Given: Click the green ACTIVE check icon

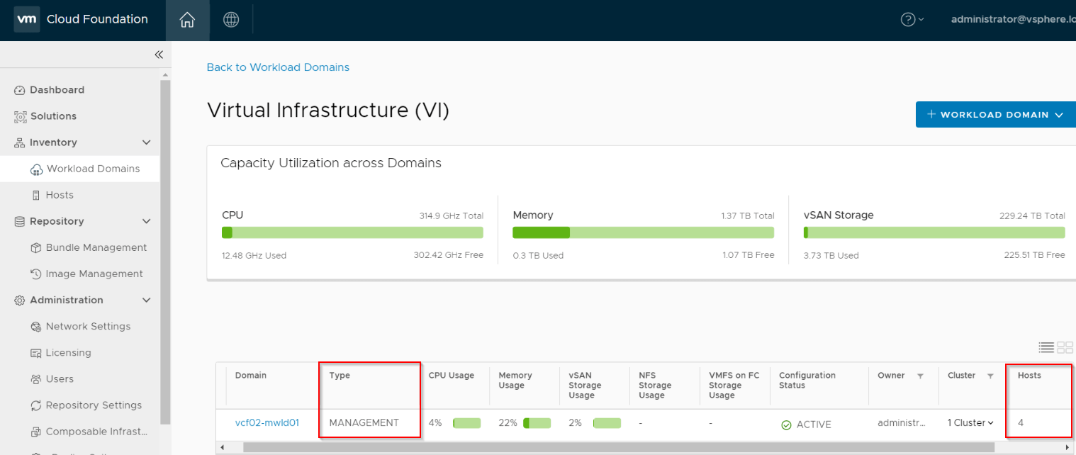Looking at the screenshot, I should 786,425.
